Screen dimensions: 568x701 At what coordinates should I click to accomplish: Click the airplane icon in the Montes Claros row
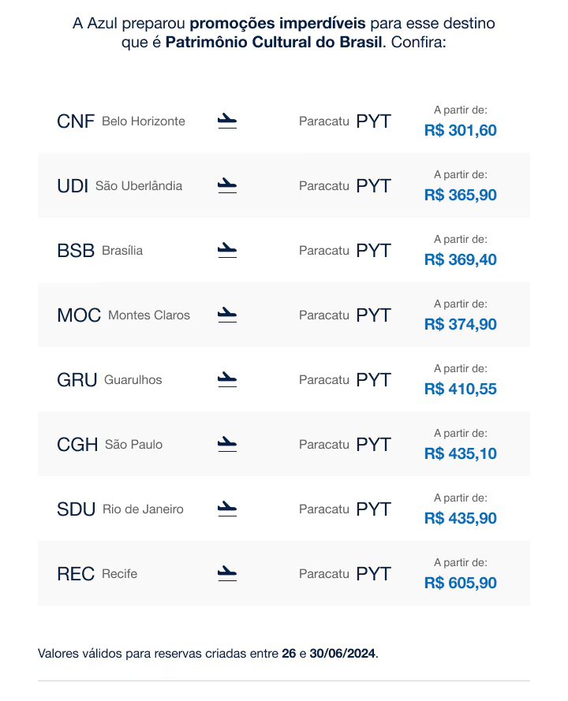click(x=227, y=315)
